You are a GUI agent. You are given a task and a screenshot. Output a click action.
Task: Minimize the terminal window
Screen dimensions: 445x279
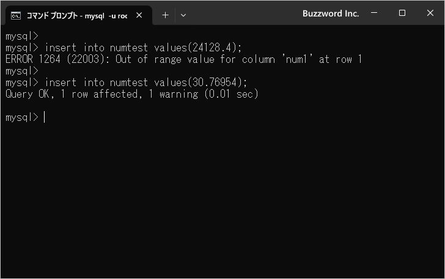coord(374,13)
